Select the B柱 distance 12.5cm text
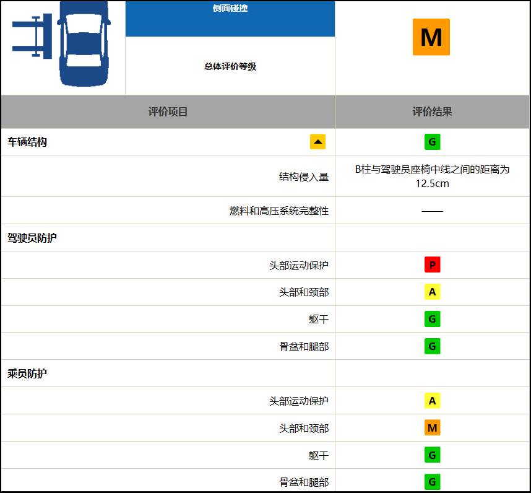Viewport: 531px width, 493px height. coord(432,176)
